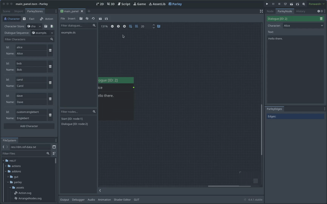327x204 pixels.
Task: Toggle the graph minimap icon after the 20 value
Action: pos(158,26)
